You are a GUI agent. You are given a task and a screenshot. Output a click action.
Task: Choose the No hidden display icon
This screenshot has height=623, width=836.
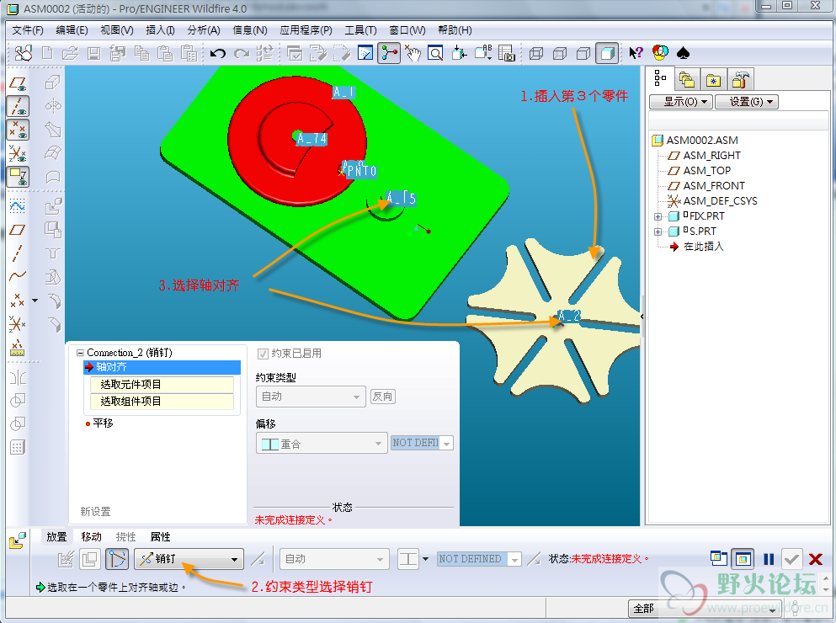pos(583,53)
